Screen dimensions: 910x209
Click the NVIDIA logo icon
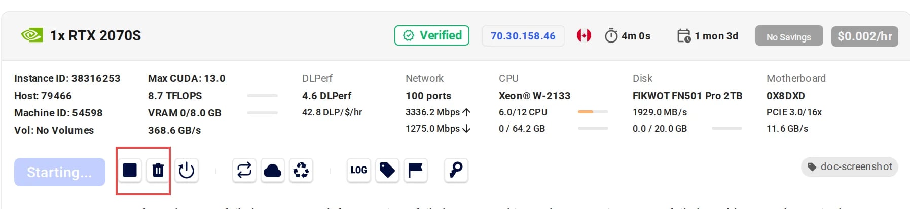(32, 35)
